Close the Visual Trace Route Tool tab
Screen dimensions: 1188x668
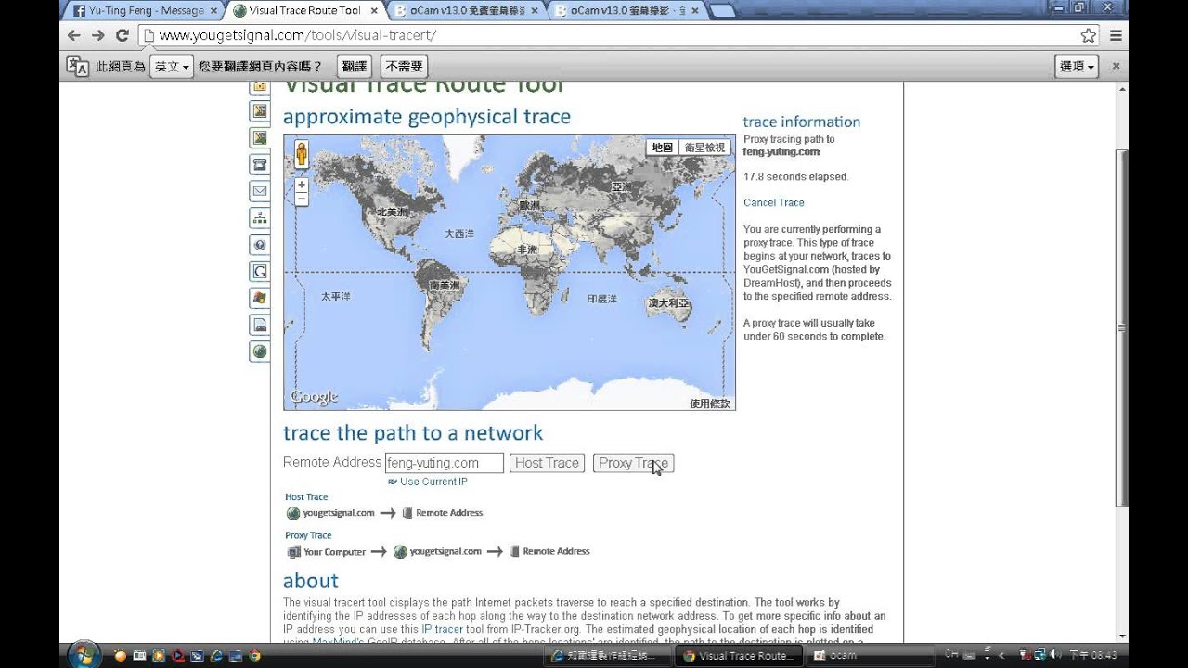coord(372,10)
